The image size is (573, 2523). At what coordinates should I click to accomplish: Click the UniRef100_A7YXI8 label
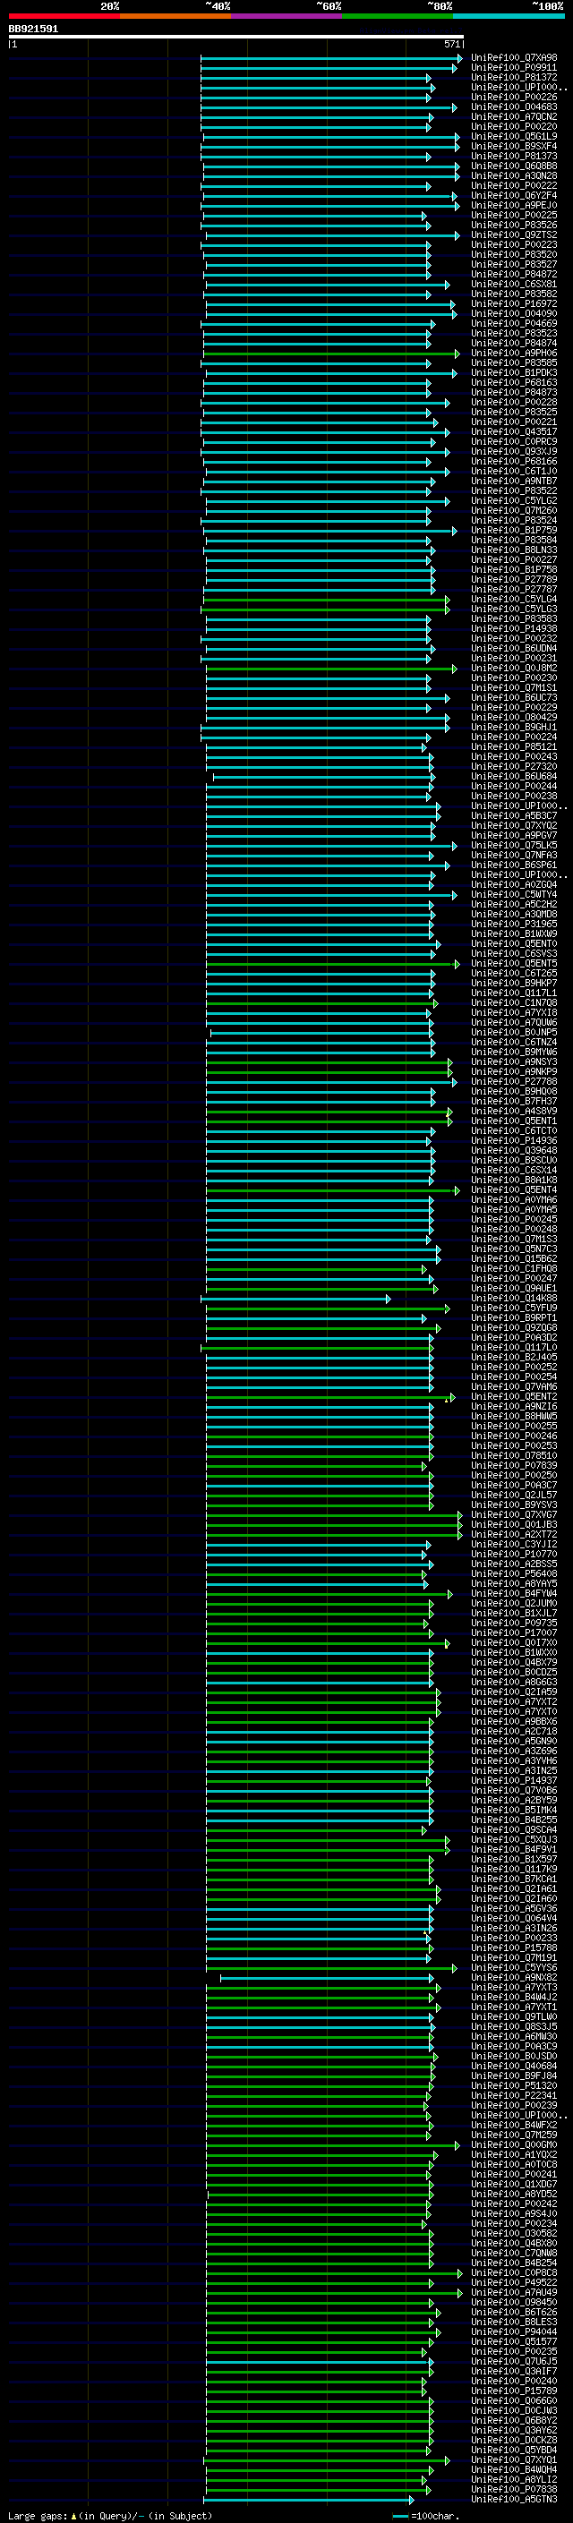click(x=514, y=1013)
